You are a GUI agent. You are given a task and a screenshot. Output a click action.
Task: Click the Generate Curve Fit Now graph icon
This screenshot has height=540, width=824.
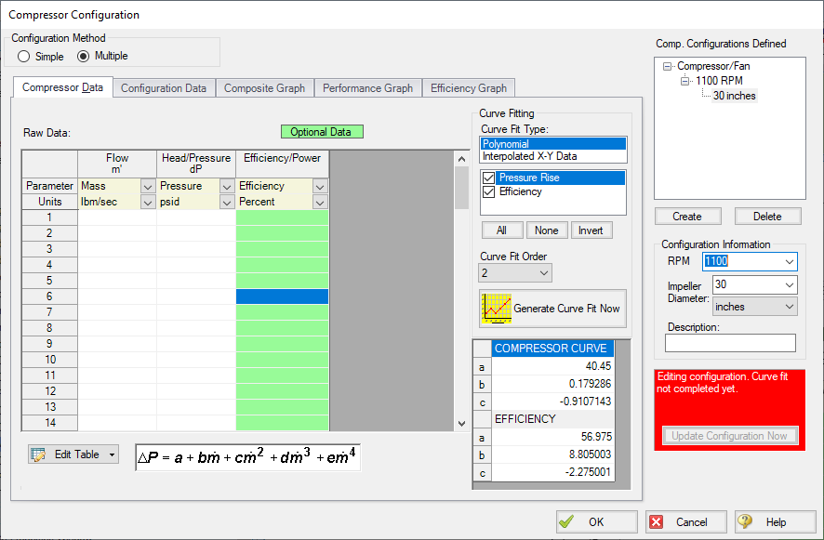(496, 308)
